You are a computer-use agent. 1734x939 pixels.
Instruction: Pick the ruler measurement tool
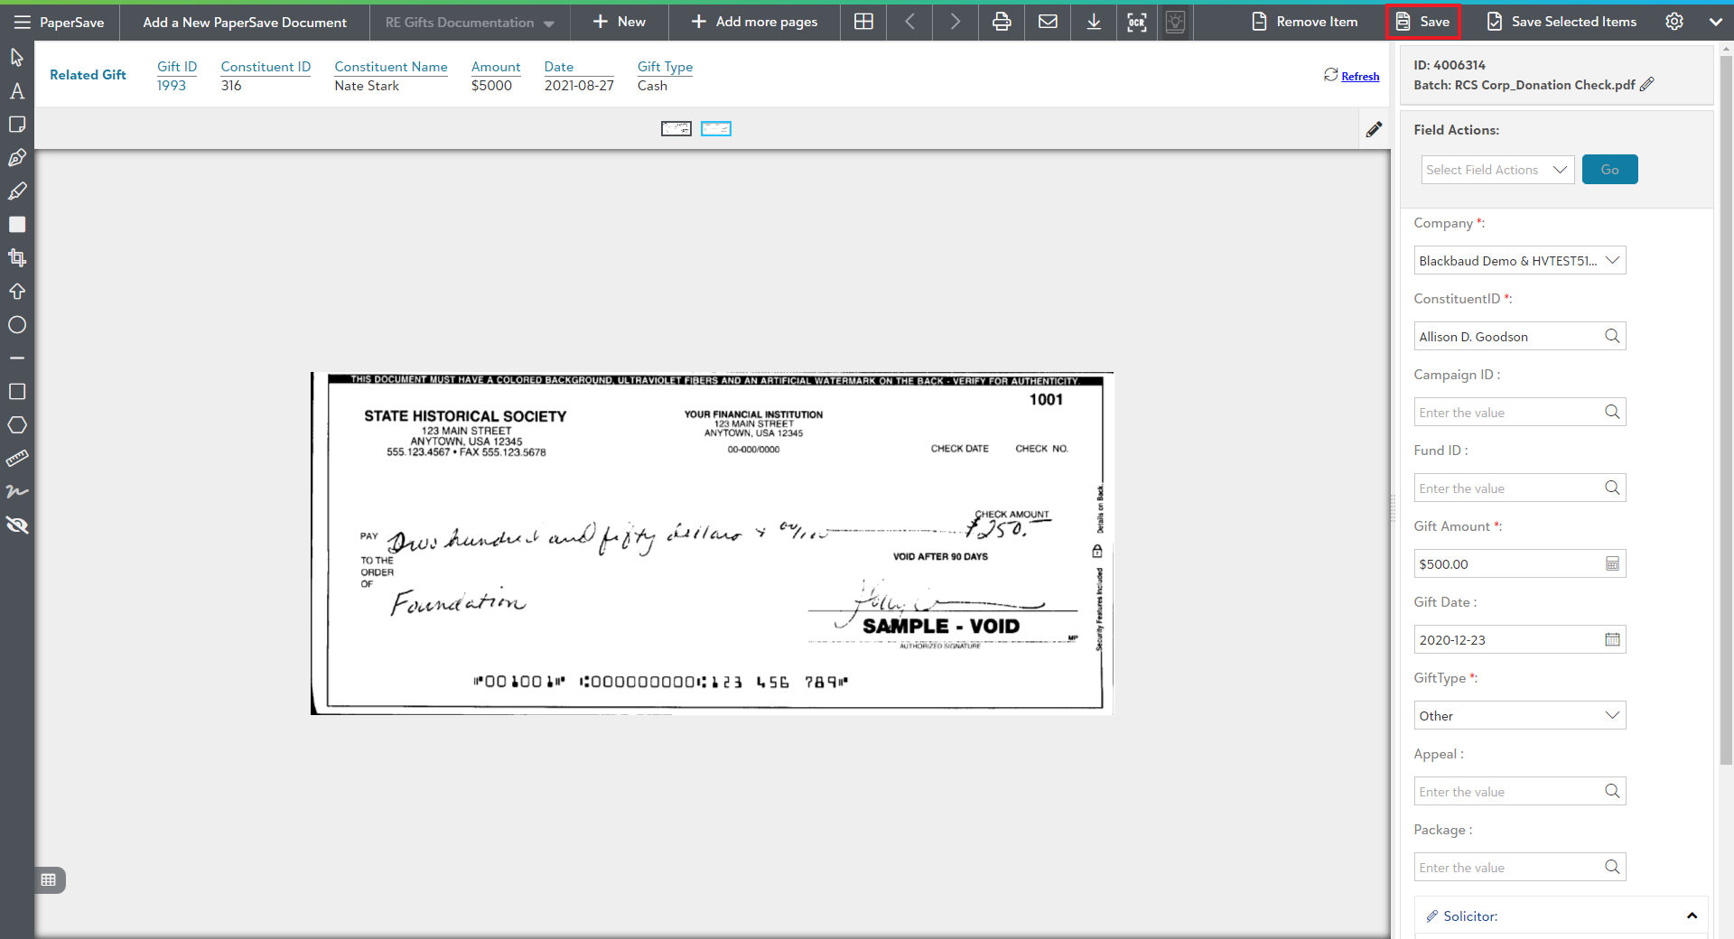(x=17, y=459)
